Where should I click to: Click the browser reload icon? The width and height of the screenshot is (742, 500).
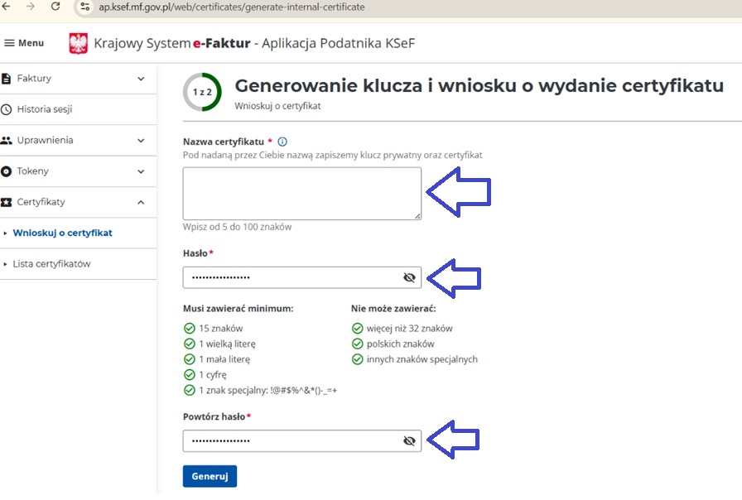[55, 7]
